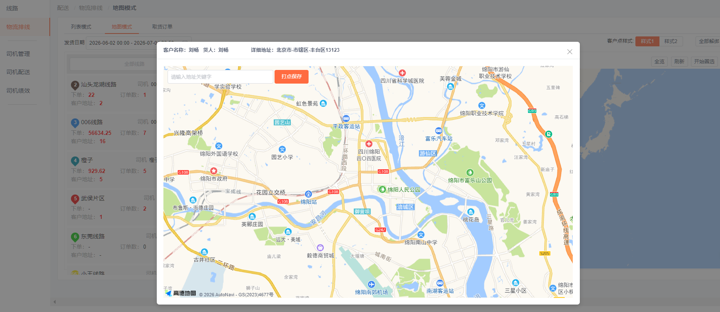Image resolution: width=720 pixels, height=312 pixels.
Task: Open 司机管理 in the left sidebar
Action: pos(18,54)
